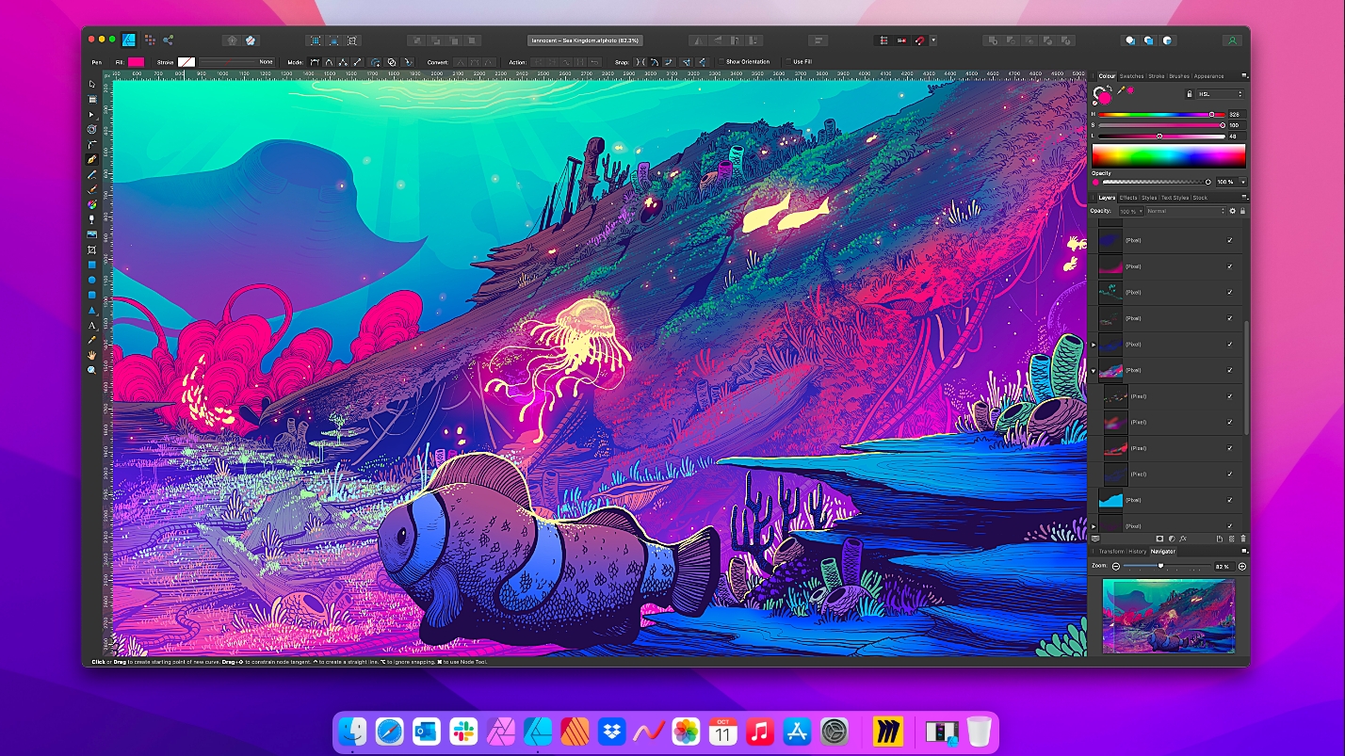
Task: Enable the Use Fill checkbox
Action: pyautogui.click(x=788, y=62)
